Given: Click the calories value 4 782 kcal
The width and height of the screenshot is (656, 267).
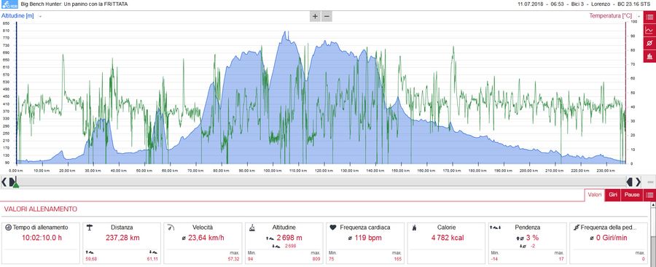Looking at the screenshot, I should tap(447, 238).
